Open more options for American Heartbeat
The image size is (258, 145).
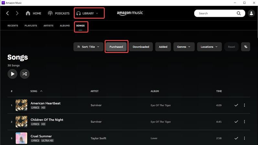tap(244, 105)
